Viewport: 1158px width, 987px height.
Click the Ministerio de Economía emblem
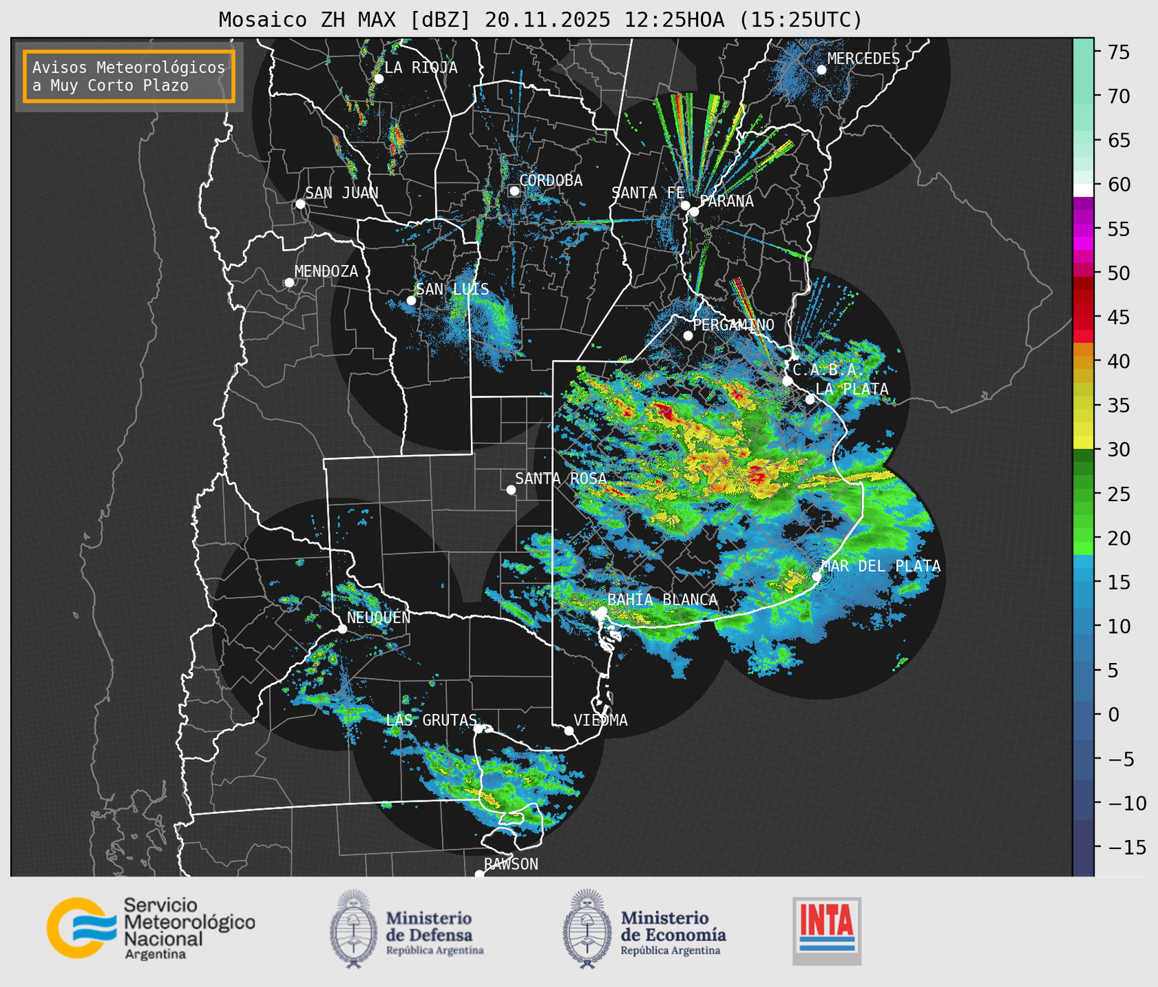587,929
